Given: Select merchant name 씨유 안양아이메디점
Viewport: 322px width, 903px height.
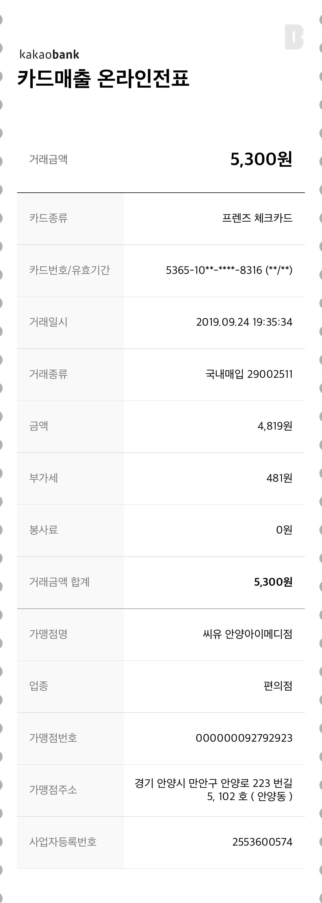Looking at the screenshot, I should 247,634.
